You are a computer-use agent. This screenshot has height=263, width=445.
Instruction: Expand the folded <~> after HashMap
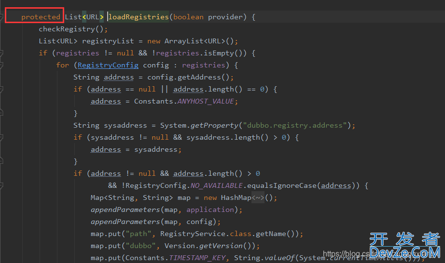coord(258,197)
